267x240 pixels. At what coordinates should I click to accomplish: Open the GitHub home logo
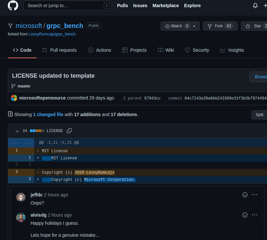click(13, 6)
